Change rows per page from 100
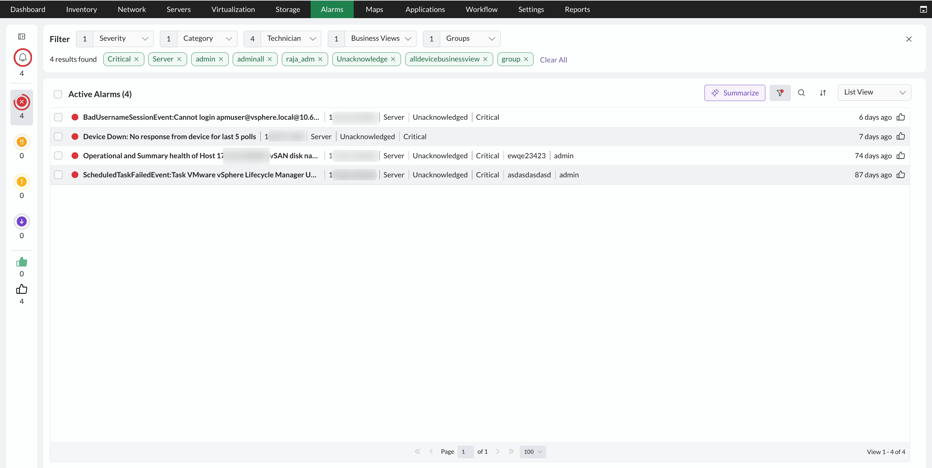 point(533,451)
